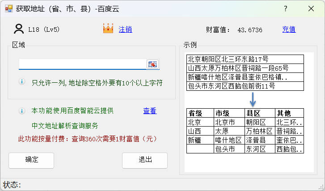Click the L18 (Lv5) user level text
The height and width of the screenshot is (191, 325).
[44, 30]
